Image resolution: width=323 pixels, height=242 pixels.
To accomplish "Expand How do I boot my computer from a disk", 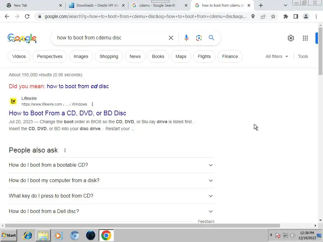I will pyautogui.click(x=111, y=181).
